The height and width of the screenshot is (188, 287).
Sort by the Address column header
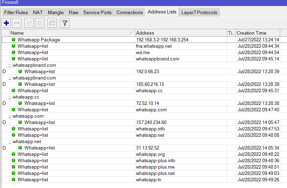tap(181, 33)
